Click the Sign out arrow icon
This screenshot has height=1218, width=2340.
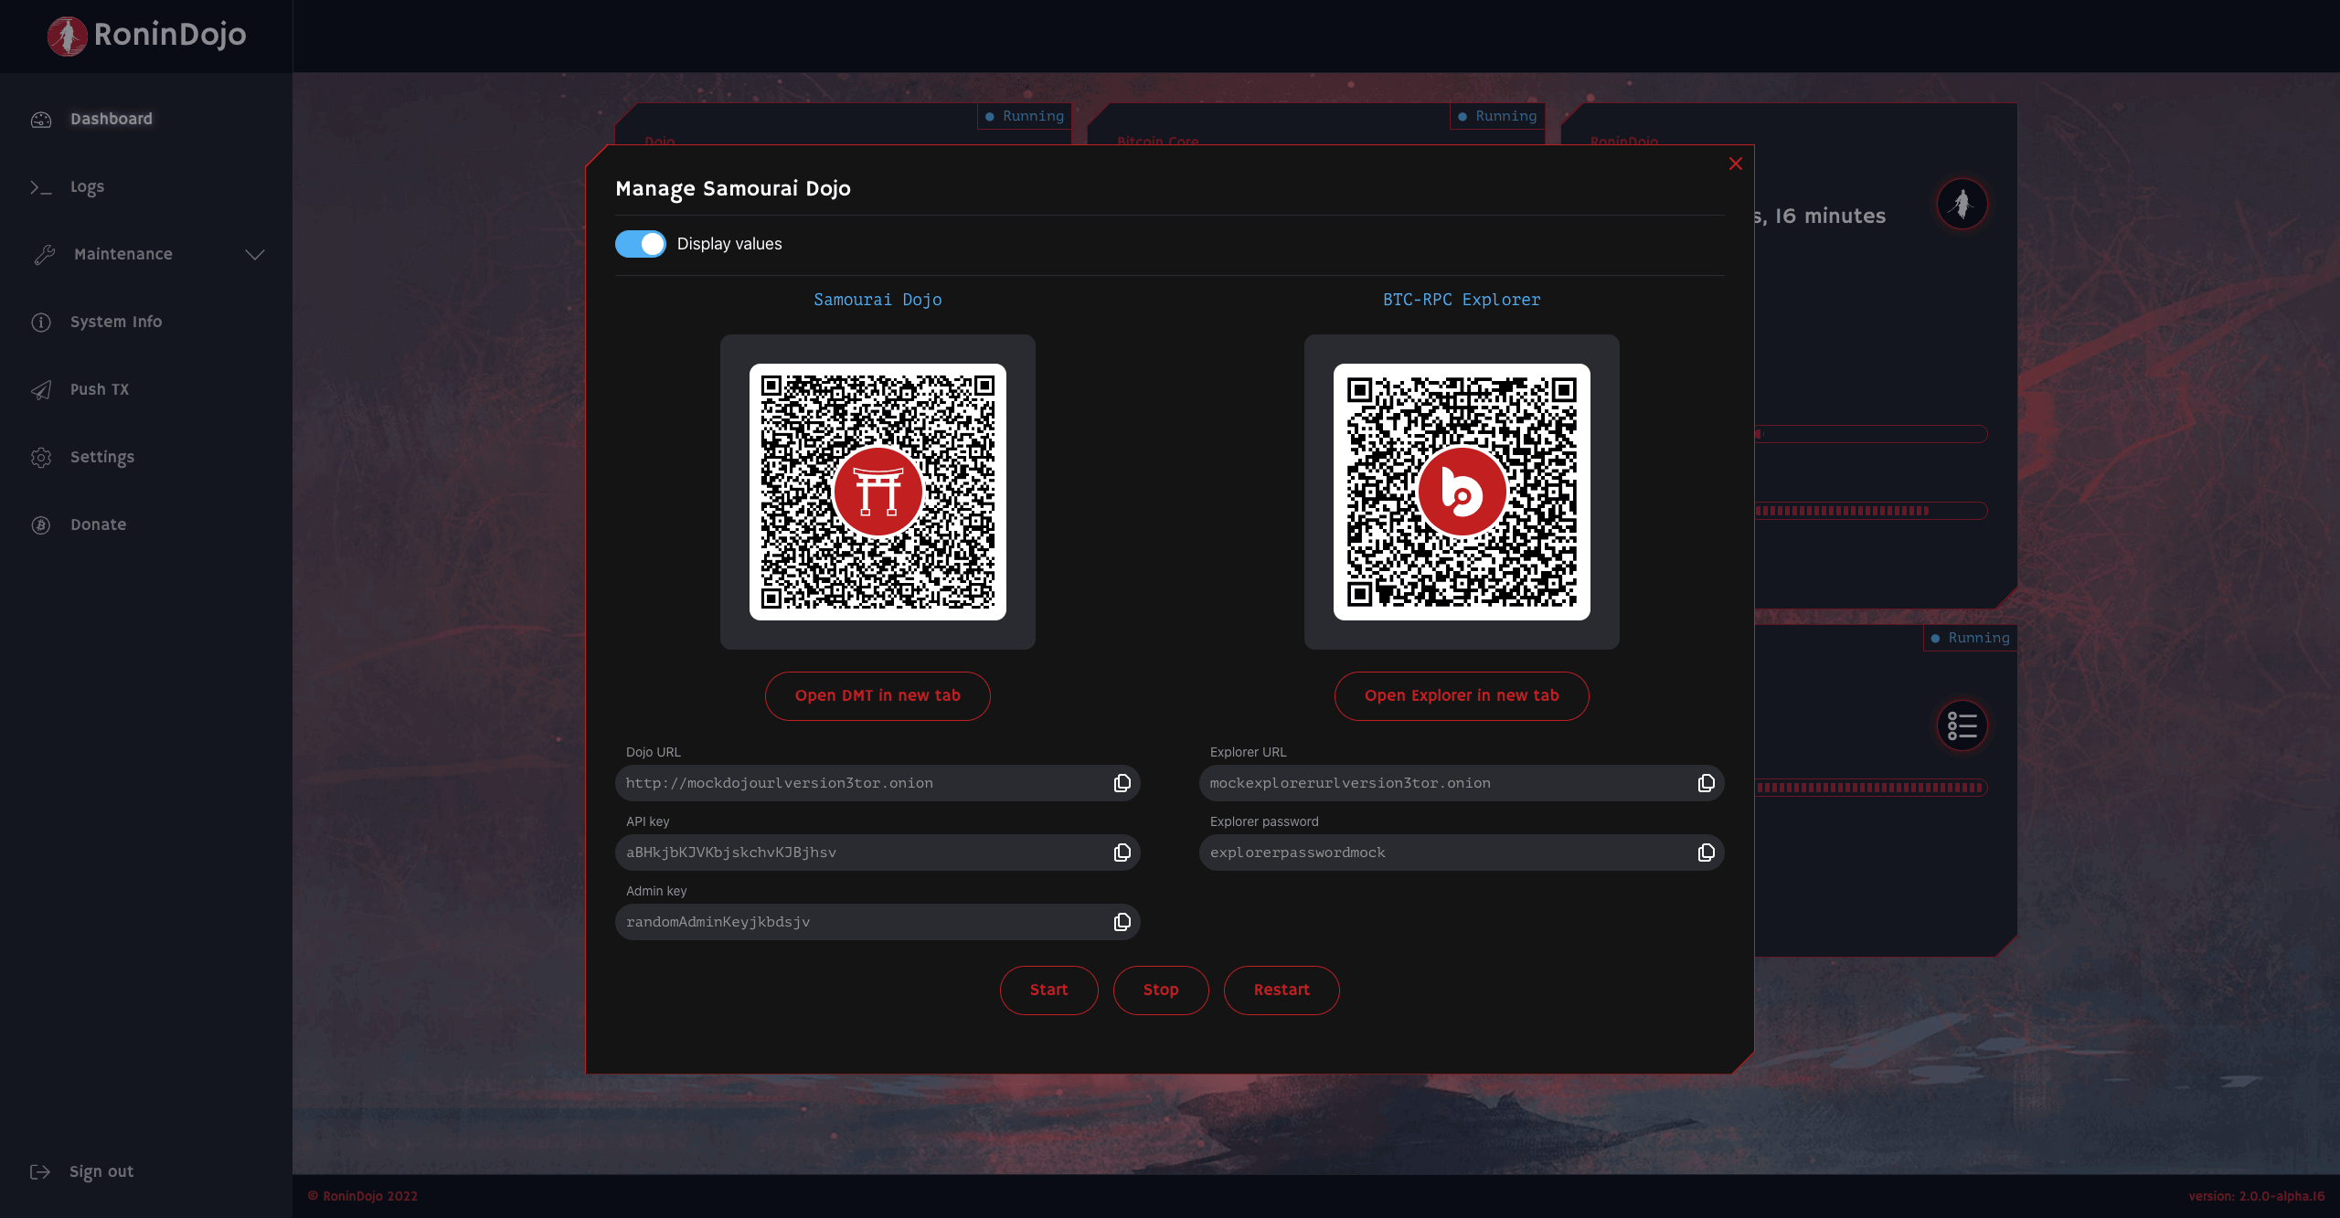click(x=40, y=1172)
